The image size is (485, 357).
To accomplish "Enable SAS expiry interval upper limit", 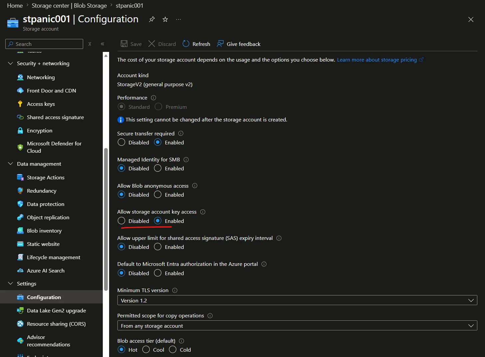I will 158,247.
